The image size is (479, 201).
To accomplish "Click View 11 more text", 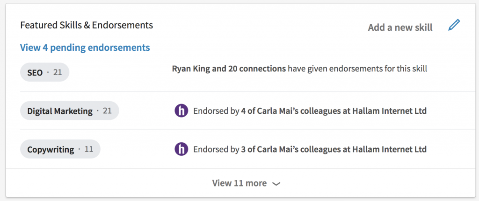I will click(239, 183).
